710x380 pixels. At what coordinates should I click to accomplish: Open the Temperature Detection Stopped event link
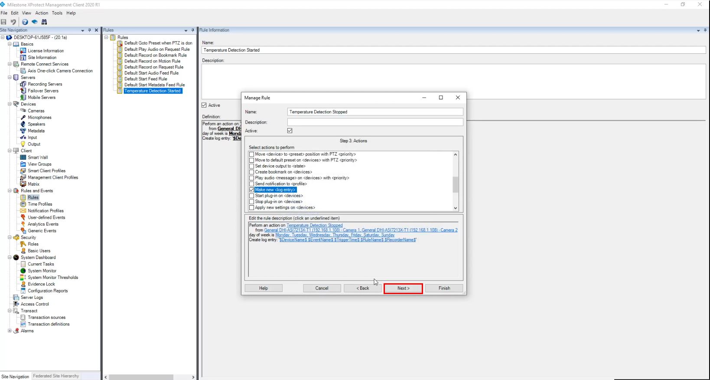click(x=314, y=225)
